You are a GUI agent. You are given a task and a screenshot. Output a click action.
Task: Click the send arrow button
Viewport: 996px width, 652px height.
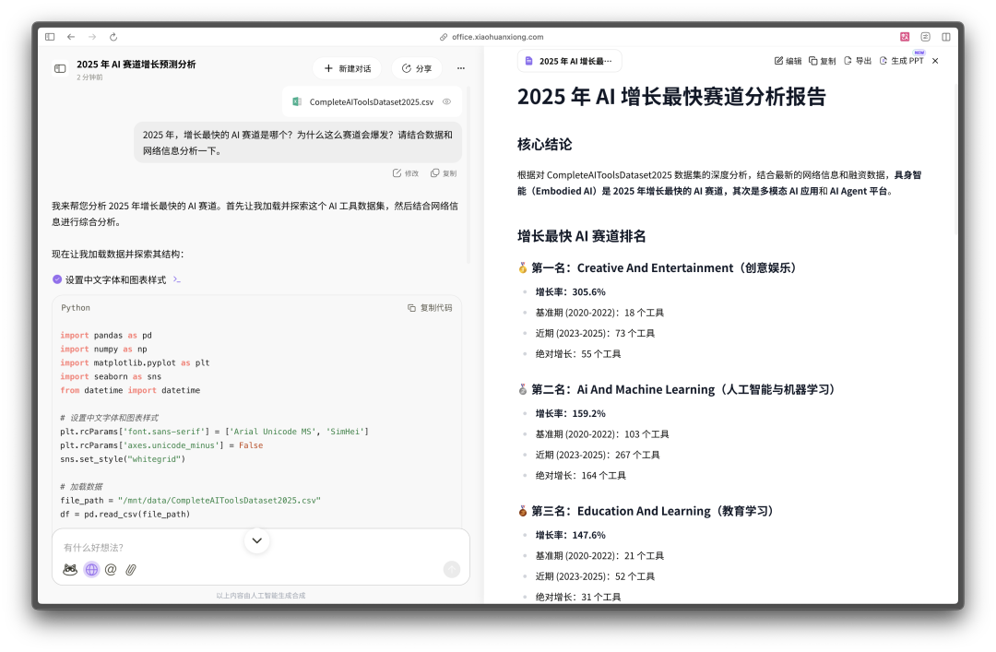(x=452, y=569)
